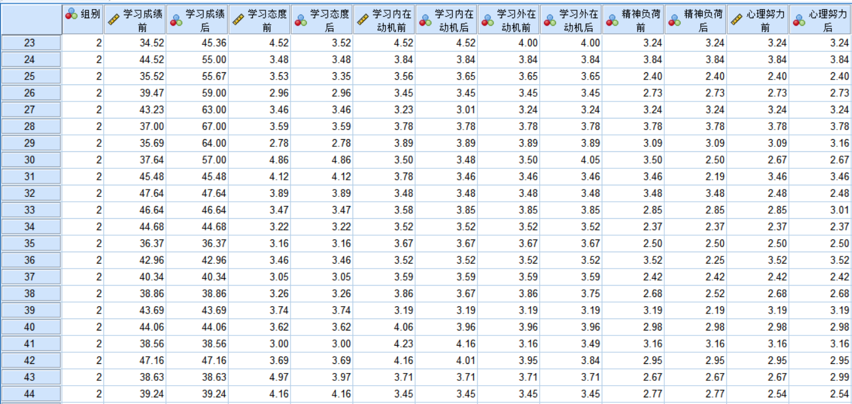852x404 pixels.
Task: Click cell 3.95 in row 42
Action: coord(509,361)
